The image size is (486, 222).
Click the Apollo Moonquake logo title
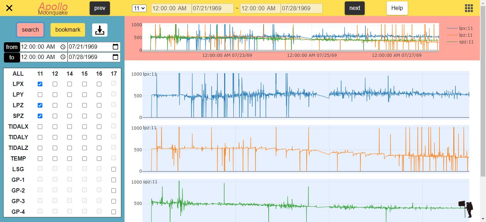(x=53, y=8)
